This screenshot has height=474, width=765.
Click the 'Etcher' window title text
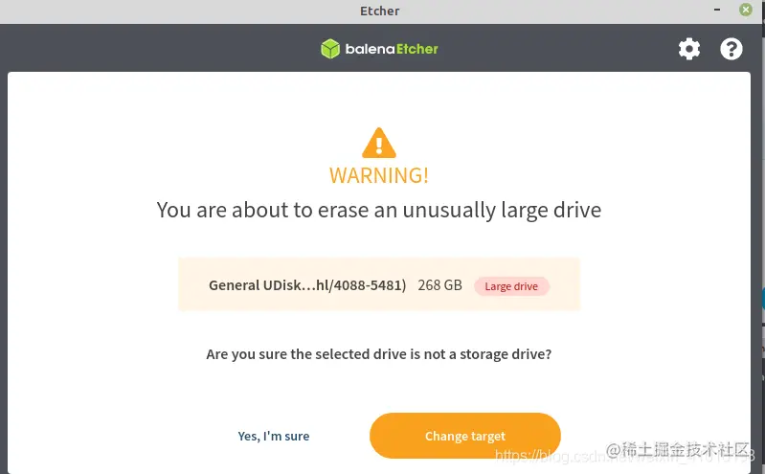[379, 11]
